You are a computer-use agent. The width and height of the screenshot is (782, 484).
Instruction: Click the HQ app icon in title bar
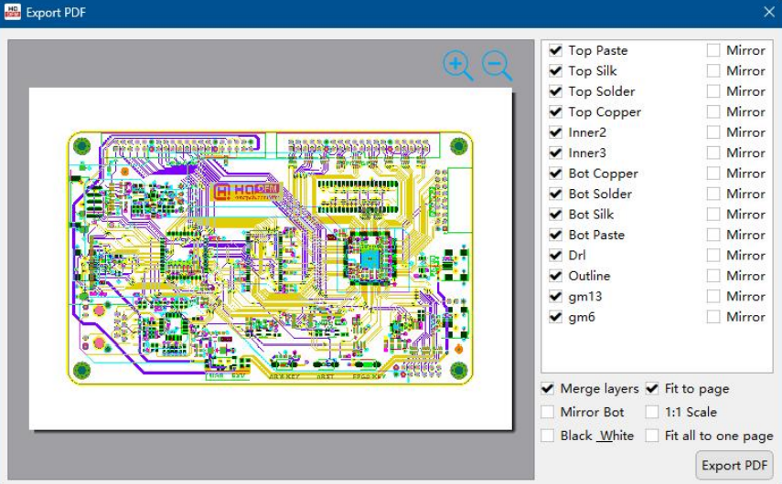point(13,12)
